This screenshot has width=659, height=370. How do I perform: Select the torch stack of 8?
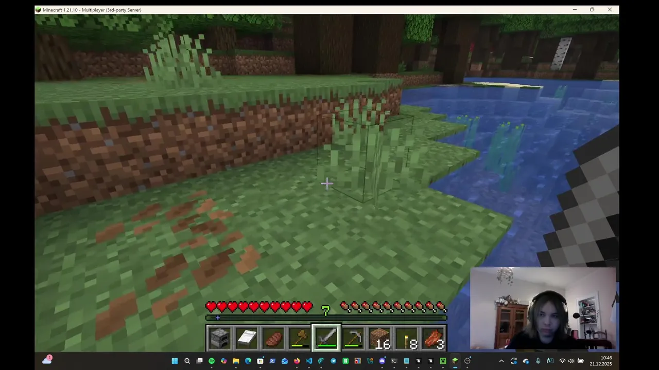pyautogui.click(x=407, y=338)
